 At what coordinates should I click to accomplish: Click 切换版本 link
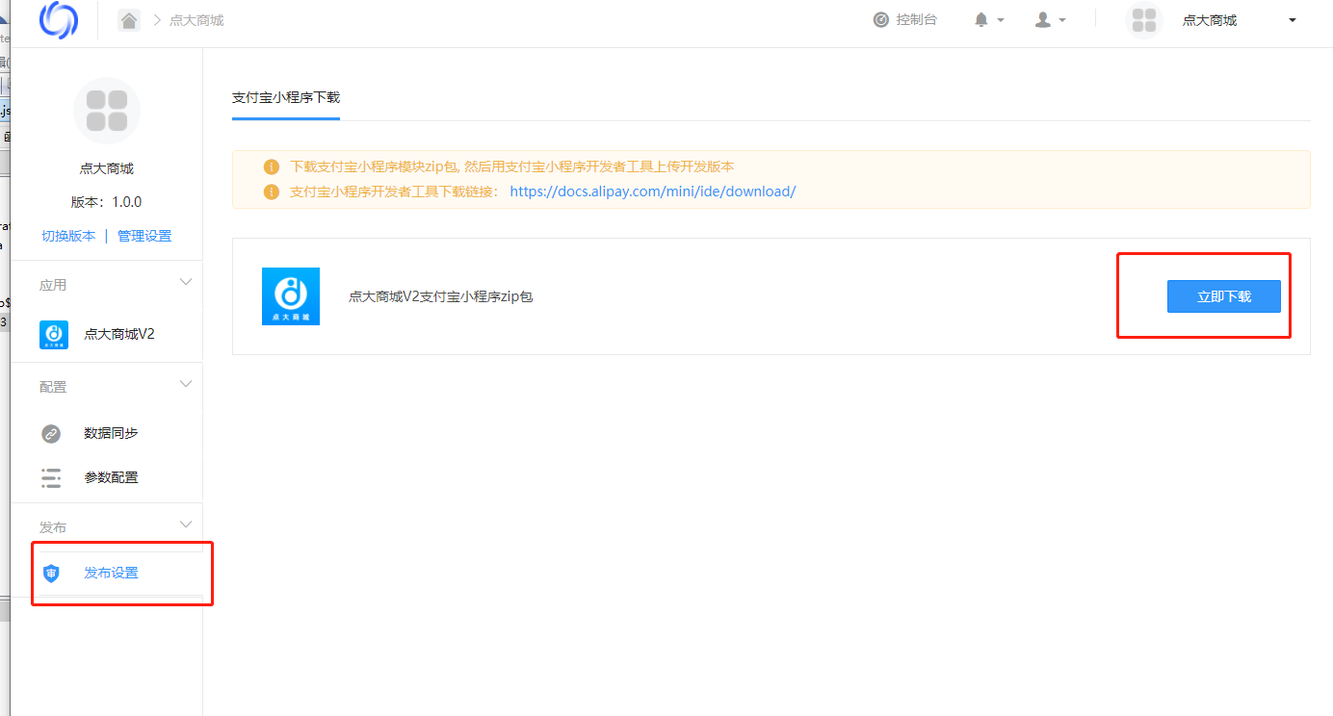point(68,236)
